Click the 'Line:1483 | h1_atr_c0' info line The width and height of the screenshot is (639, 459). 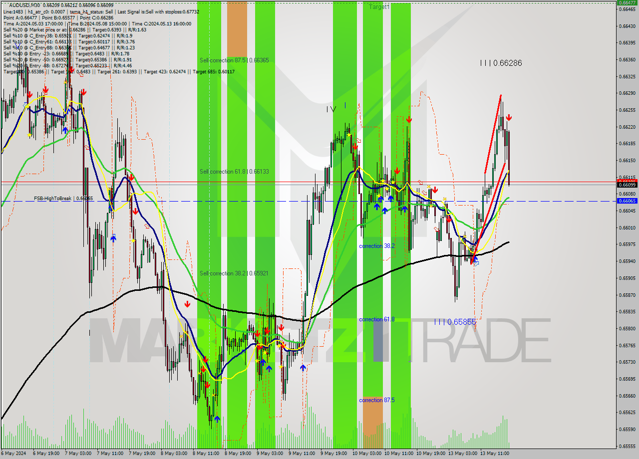101,11
